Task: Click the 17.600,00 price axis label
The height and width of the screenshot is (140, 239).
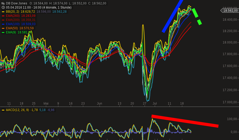Action: (x=230, y=66)
